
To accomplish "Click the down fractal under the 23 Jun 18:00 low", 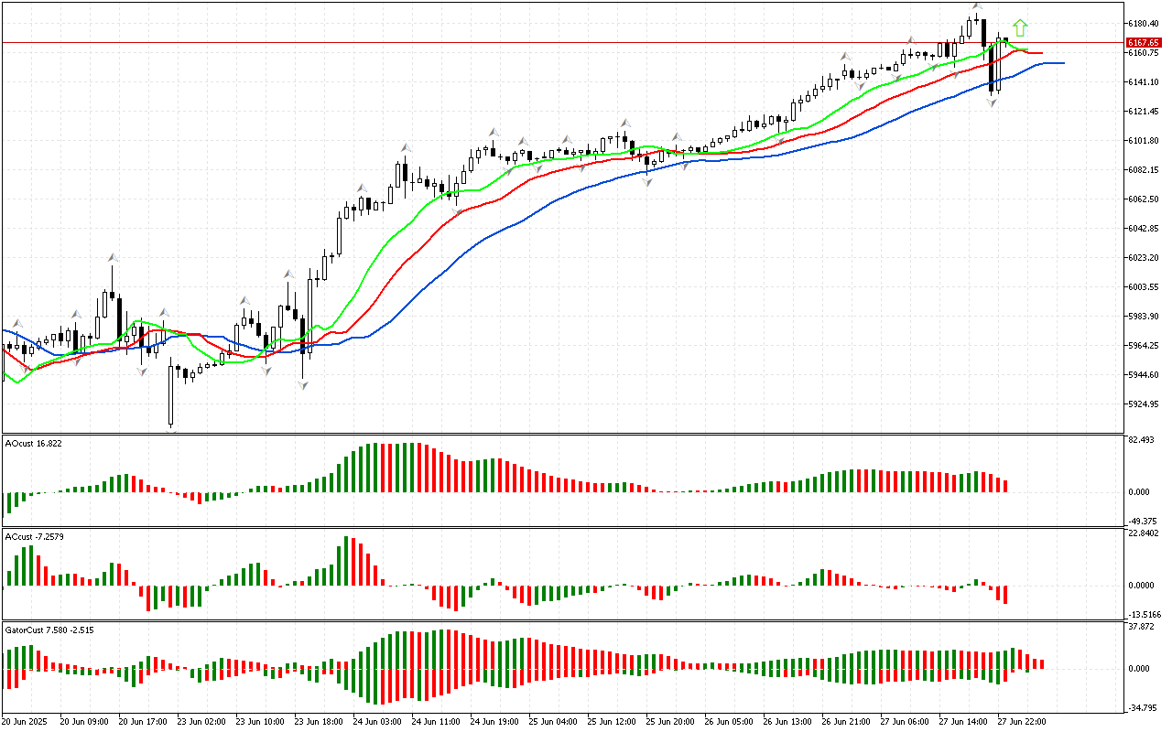I will point(302,385).
